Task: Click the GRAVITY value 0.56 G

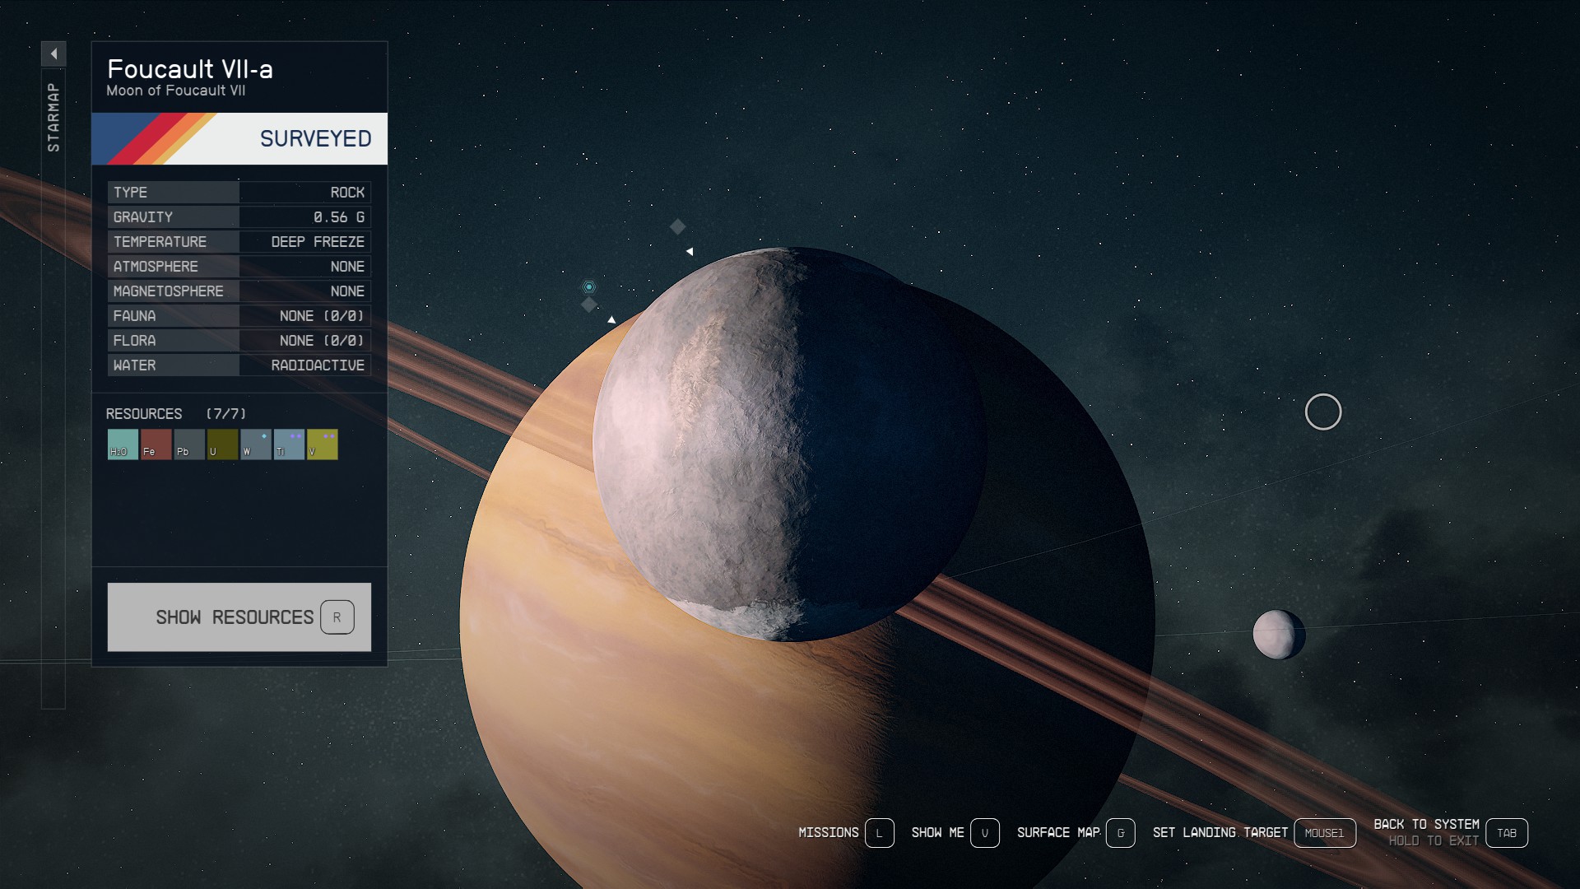Action: pyautogui.click(x=338, y=217)
